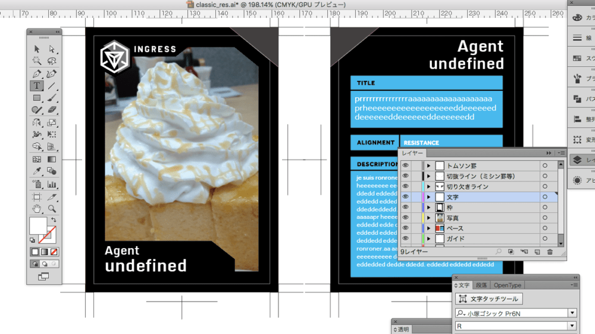Select the Rectangle tool
Viewport: 595px width, 334px height.
tap(37, 98)
